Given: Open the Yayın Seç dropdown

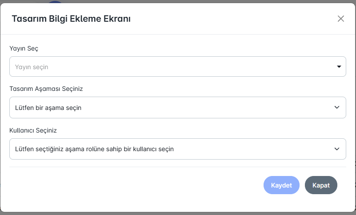Looking at the screenshot, I should (x=177, y=67).
